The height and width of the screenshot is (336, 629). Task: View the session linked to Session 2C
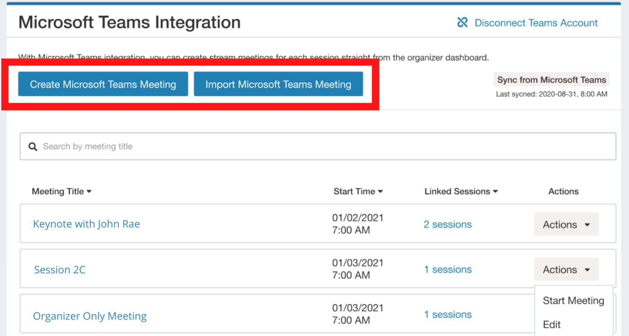coord(447,269)
